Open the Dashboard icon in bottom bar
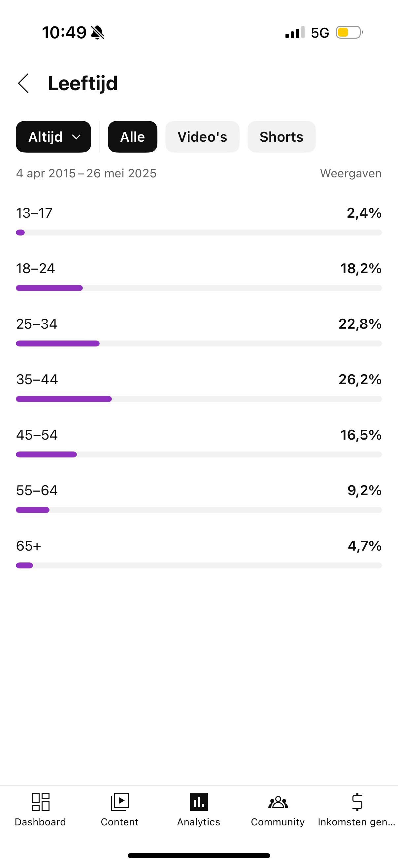This screenshot has height=866, width=398. click(x=40, y=802)
